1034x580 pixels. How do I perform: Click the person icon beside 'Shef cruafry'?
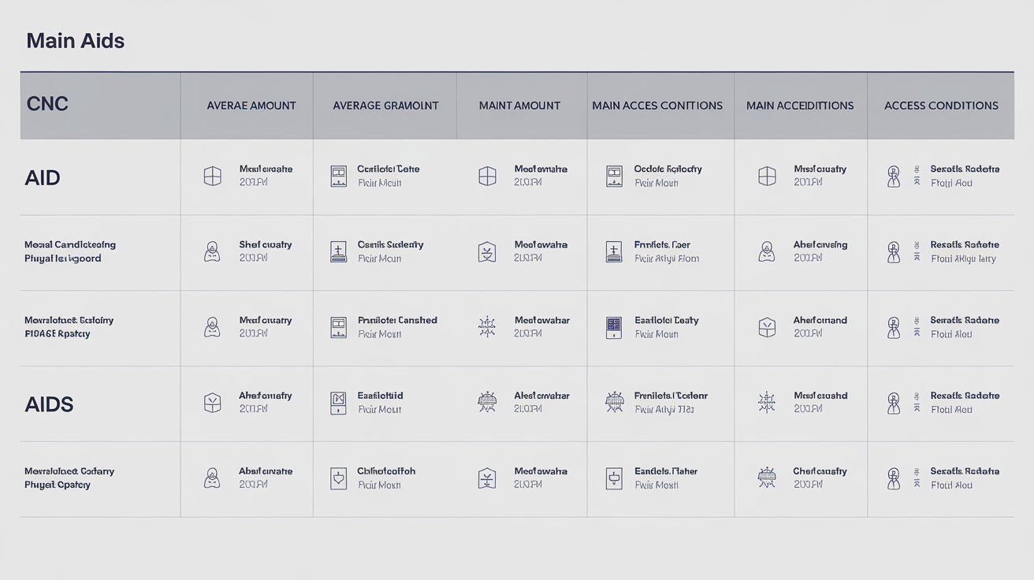(212, 251)
